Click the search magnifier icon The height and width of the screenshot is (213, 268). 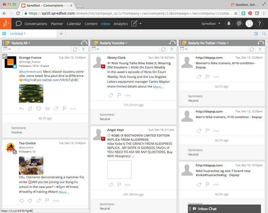coord(264,34)
